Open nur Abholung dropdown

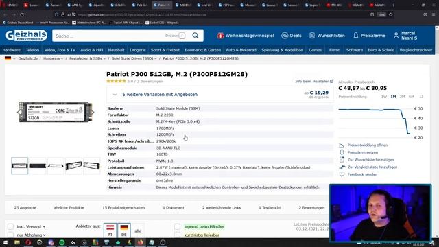tap(31, 235)
